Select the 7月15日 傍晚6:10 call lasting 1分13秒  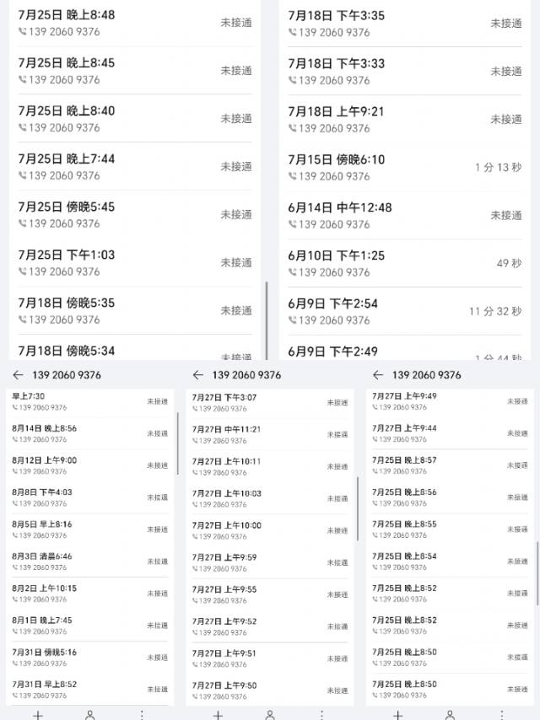(x=405, y=167)
